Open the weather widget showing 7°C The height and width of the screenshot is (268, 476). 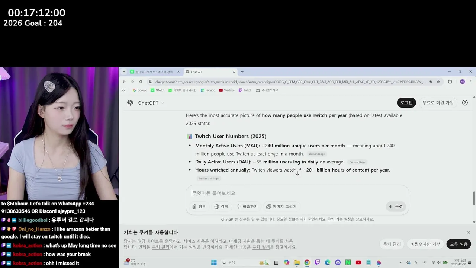[134, 262]
